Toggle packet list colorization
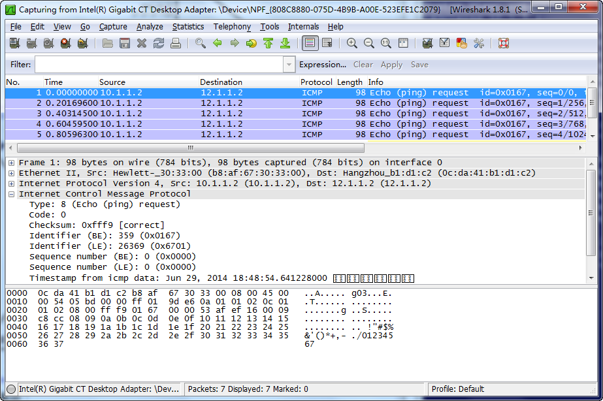The height and width of the screenshot is (401, 603). click(x=310, y=43)
